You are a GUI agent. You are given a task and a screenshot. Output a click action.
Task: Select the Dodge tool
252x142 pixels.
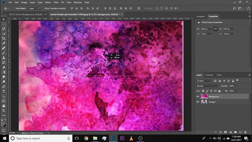pos(4,82)
